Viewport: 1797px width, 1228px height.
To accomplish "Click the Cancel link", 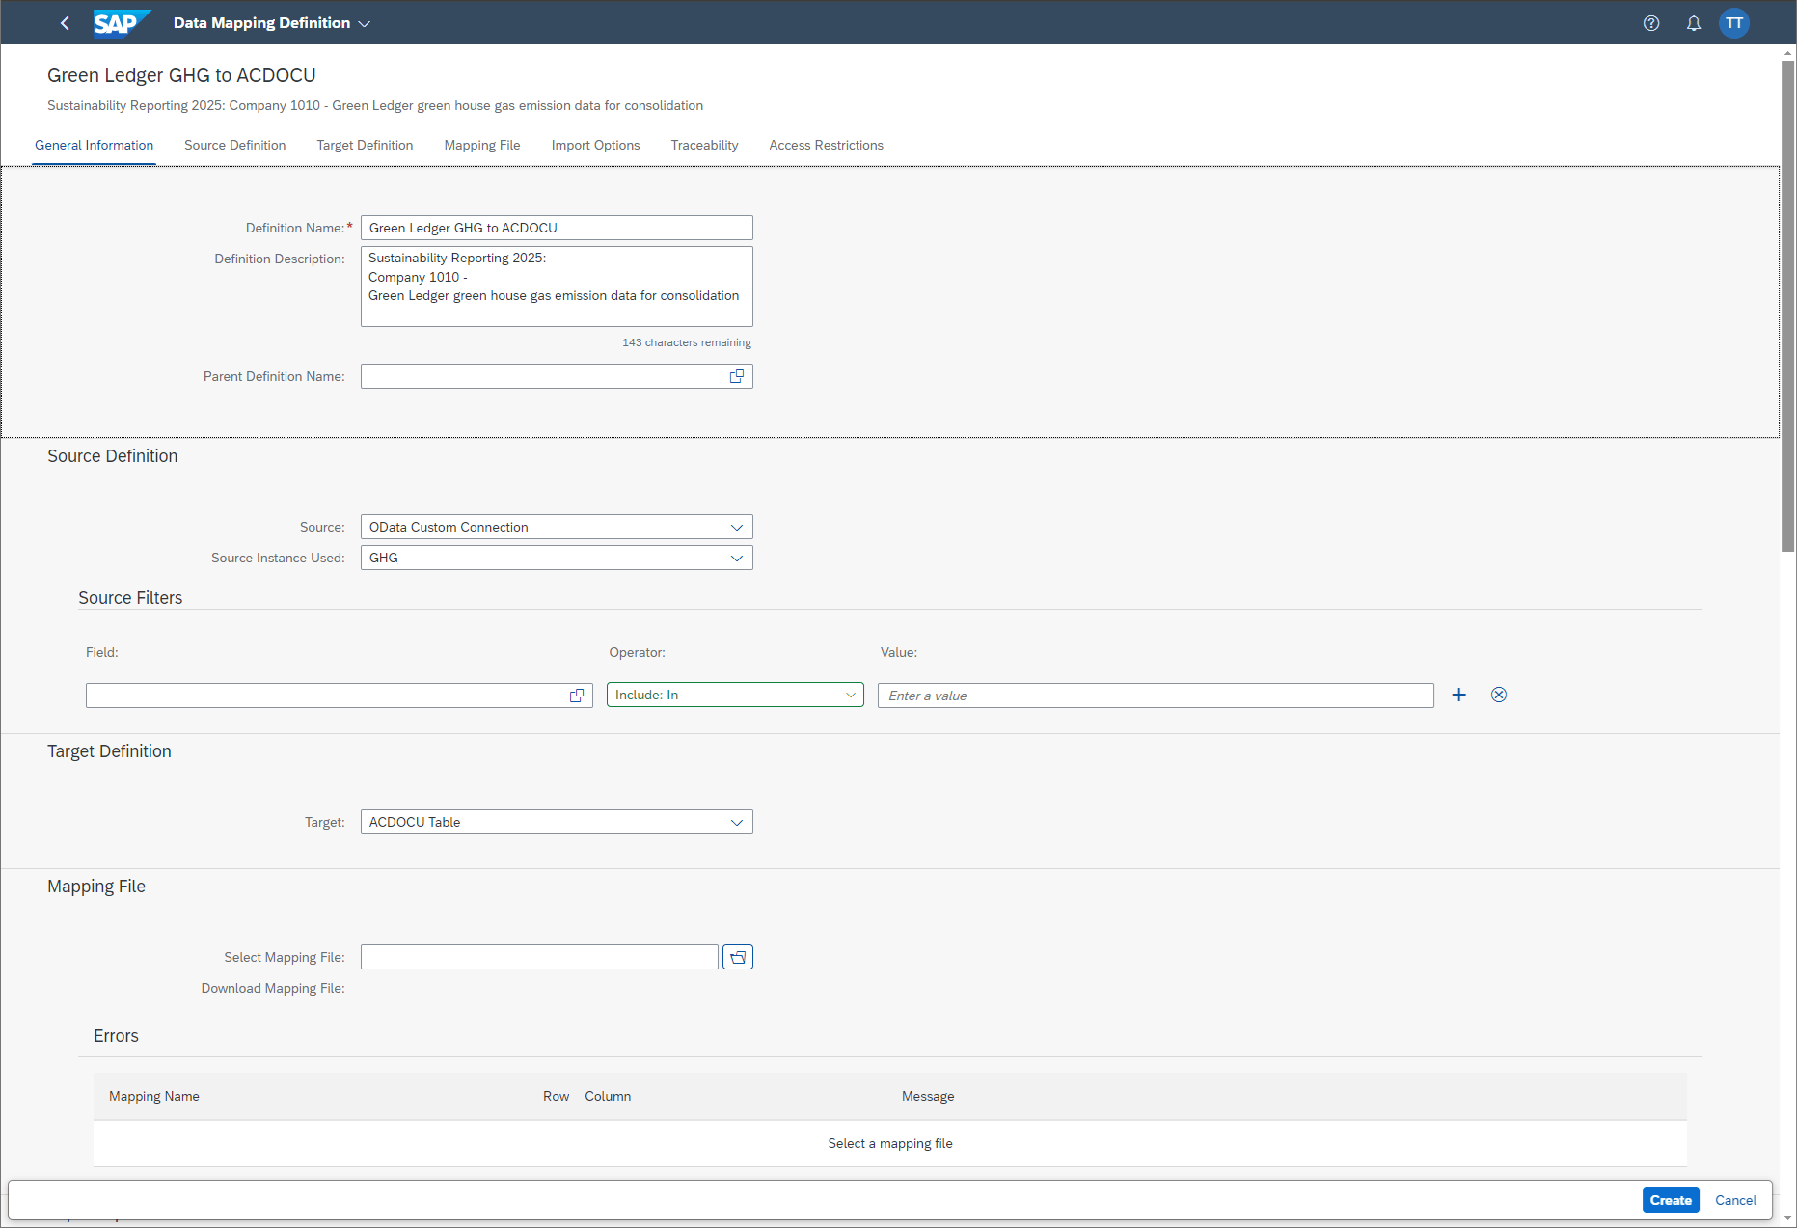I will pyautogui.click(x=1735, y=1199).
